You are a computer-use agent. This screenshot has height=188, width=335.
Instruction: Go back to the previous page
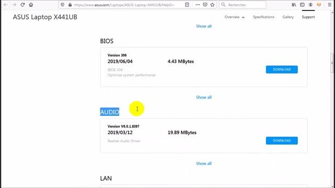(6, 5)
